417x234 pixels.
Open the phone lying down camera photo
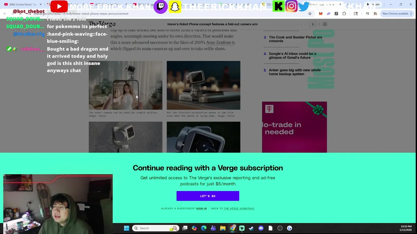pos(203,85)
